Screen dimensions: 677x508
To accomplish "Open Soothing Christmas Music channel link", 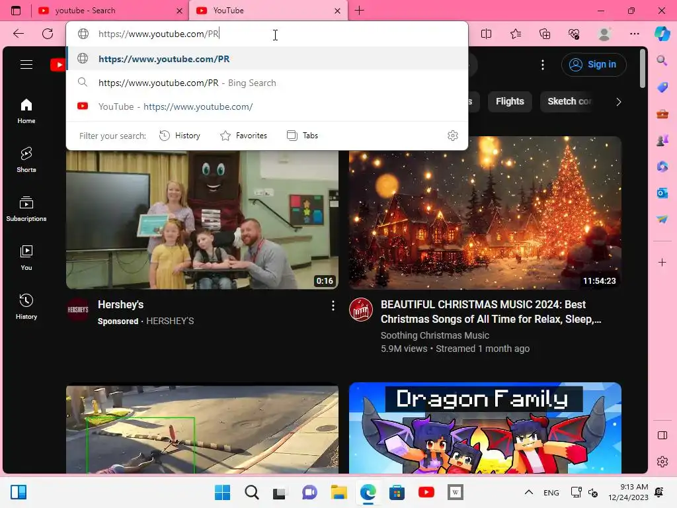I will (435, 335).
